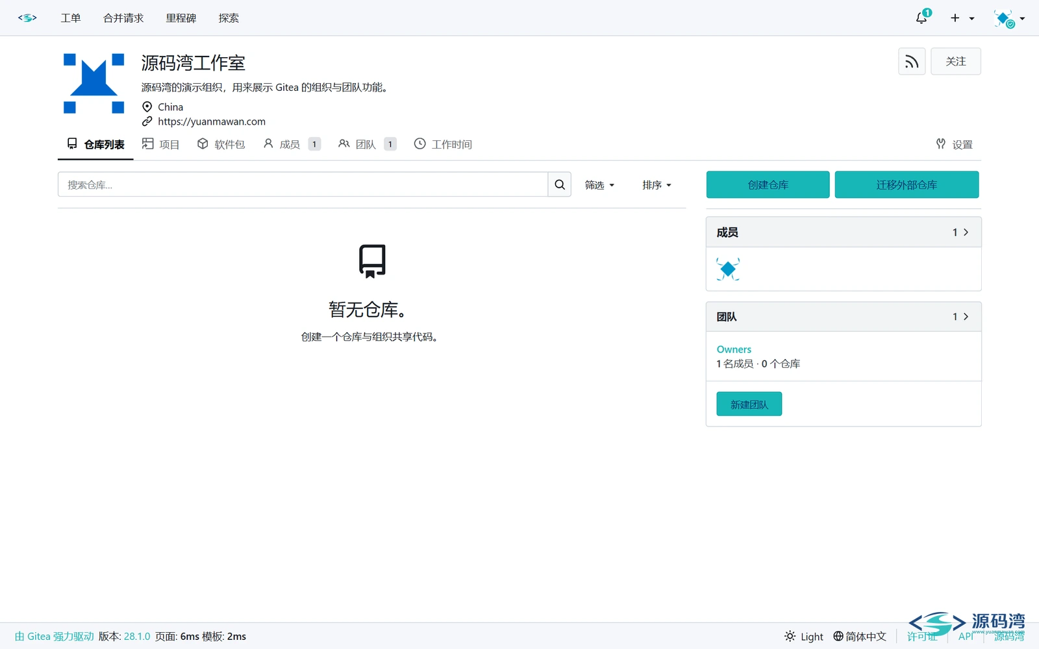Screen dimensions: 1039x649
Task: Switch to the 项目 tab
Action: [161, 144]
